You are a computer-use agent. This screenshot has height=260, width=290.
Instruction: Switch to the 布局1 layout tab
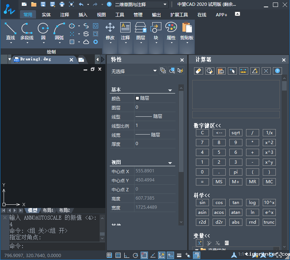pyautogui.click(x=48, y=210)
